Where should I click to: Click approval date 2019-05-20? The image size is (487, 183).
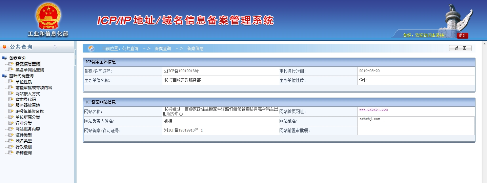369,71
